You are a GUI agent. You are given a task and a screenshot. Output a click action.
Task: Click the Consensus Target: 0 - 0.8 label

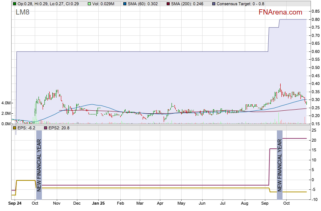240,3
